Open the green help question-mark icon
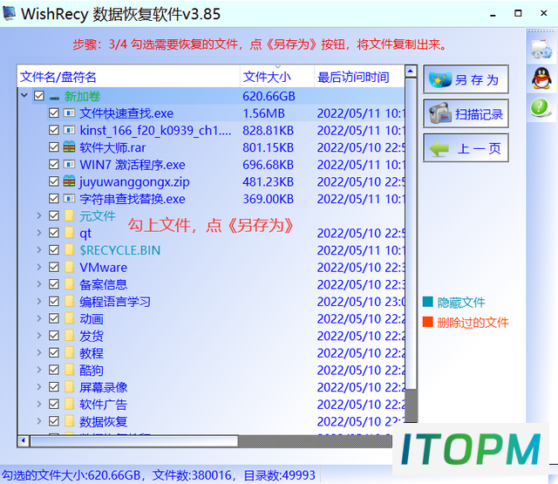The width and height of the screenshot is (558, 484). (x=540, y=106)
